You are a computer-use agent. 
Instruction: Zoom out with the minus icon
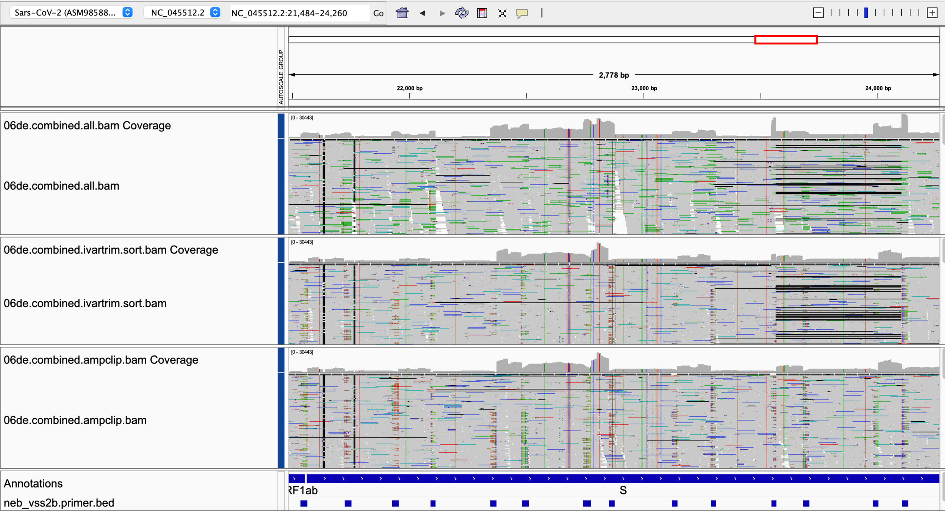click(x=818, y=13)
